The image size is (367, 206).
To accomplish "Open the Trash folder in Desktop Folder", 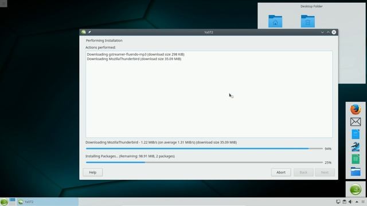I will pyautogui.click(x=307, y=21).
